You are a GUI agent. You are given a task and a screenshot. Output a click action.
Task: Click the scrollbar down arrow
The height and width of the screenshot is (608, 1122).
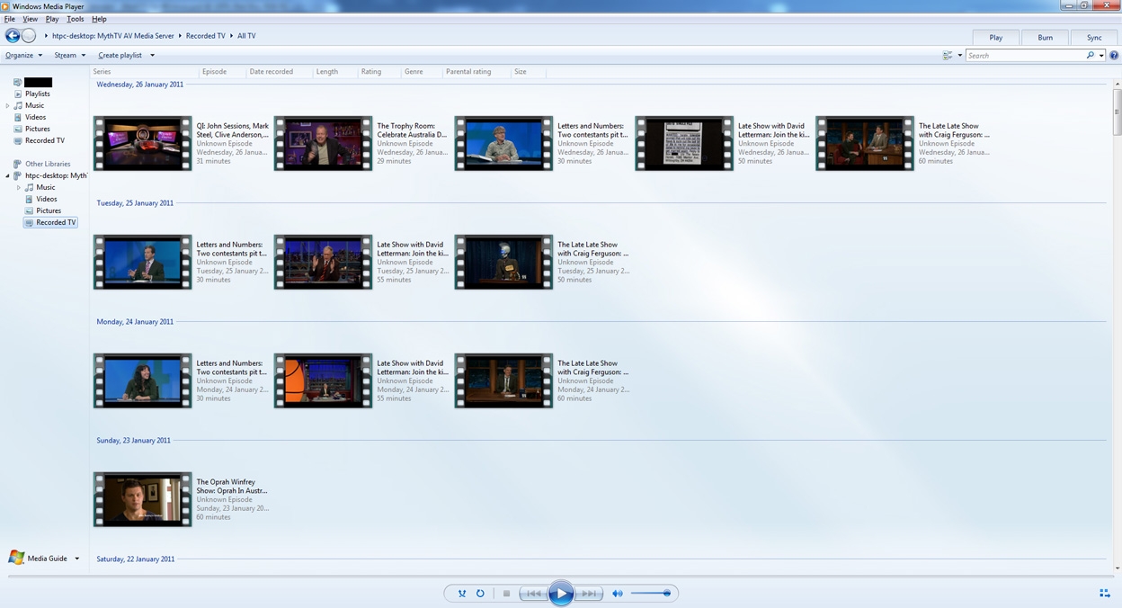click(x=1118, y=568)
